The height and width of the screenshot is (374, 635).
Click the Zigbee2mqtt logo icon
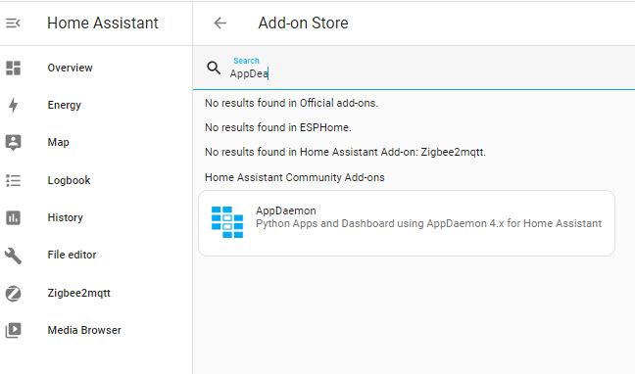click(13, 293)
